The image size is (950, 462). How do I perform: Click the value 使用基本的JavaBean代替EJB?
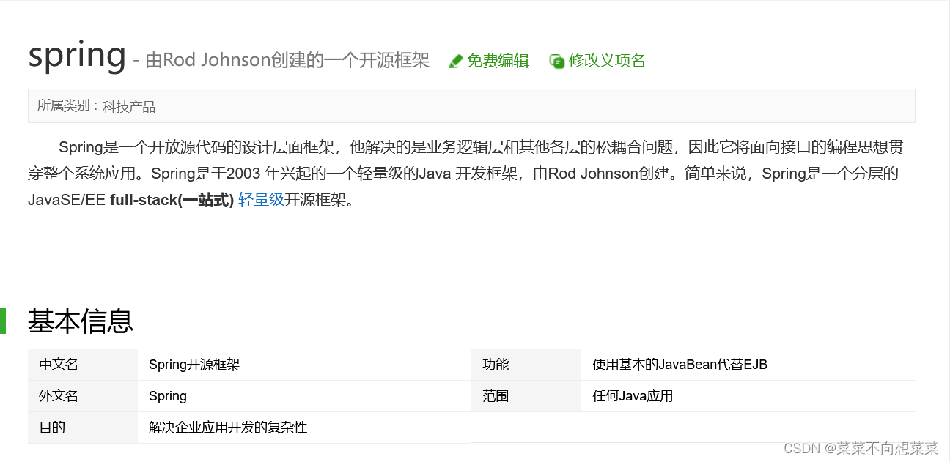coord(680,365)
